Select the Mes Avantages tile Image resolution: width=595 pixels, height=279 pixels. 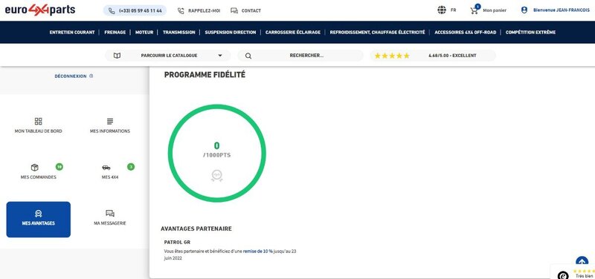(39, 220)
